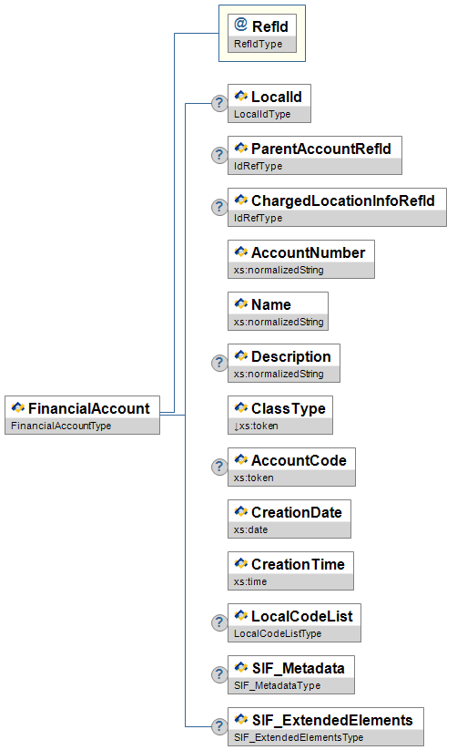
Task: Open the RefIdType type label
Action: point(259,44)
